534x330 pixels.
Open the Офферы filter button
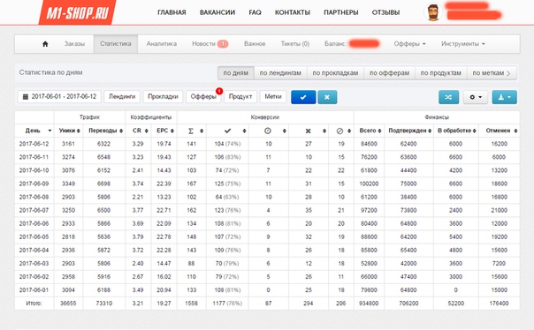point(203,96)
